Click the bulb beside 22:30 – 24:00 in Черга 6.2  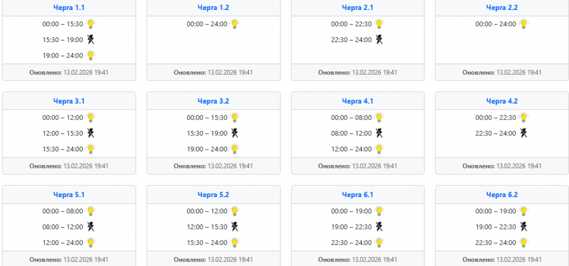point(523,242)
